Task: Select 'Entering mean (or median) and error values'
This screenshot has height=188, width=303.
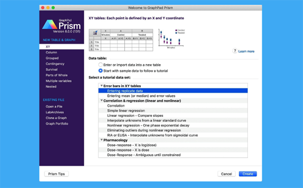Action: 173,96
